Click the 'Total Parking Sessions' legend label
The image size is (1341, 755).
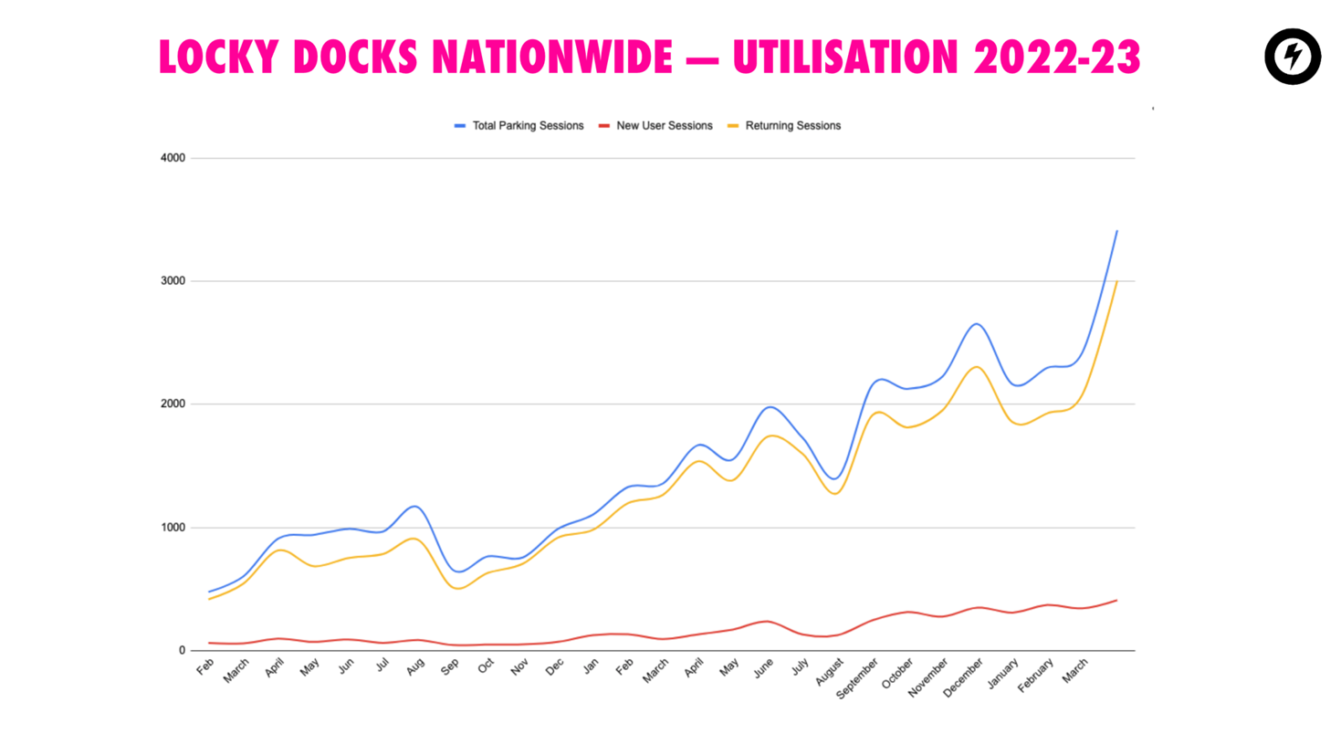click(528, 126)
